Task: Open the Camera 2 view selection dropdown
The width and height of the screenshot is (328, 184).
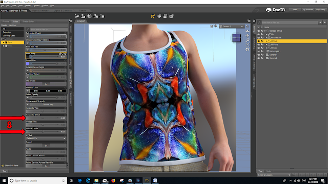Action: [232, 26]
